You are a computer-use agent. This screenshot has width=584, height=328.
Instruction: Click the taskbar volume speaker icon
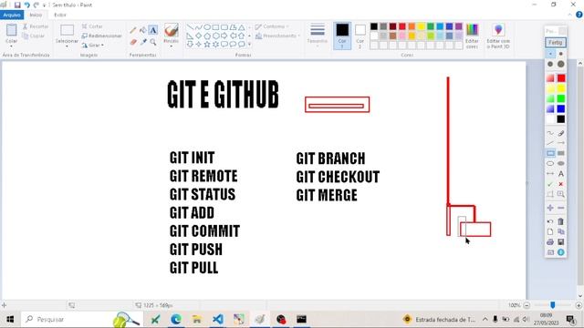click(x=526, y=319)
